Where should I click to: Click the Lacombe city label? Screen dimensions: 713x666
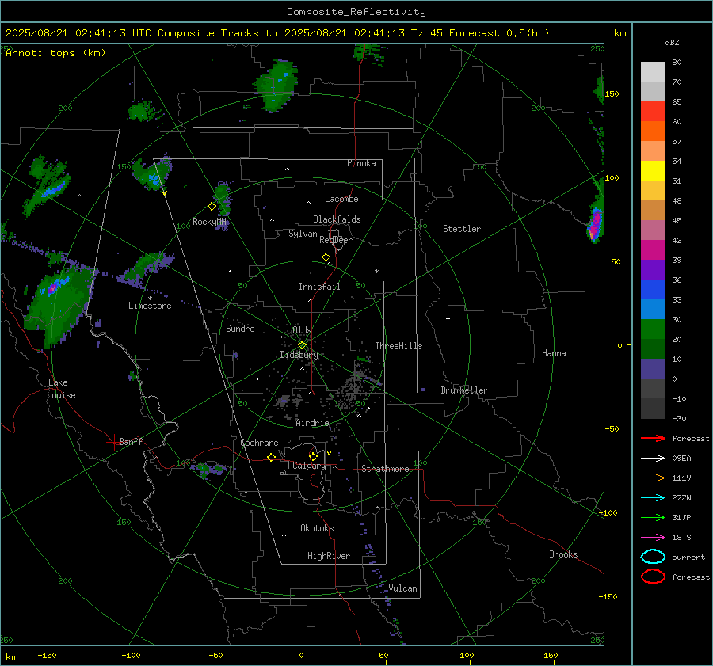(x=341, y=199)
